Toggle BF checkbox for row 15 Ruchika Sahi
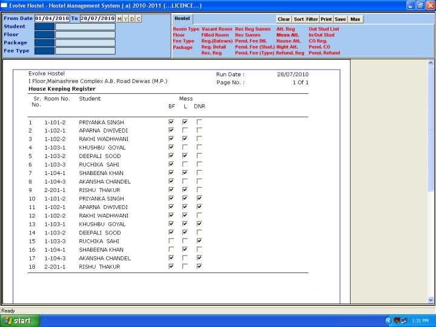The width and height of the screenshot is (436, 327). 171,241
